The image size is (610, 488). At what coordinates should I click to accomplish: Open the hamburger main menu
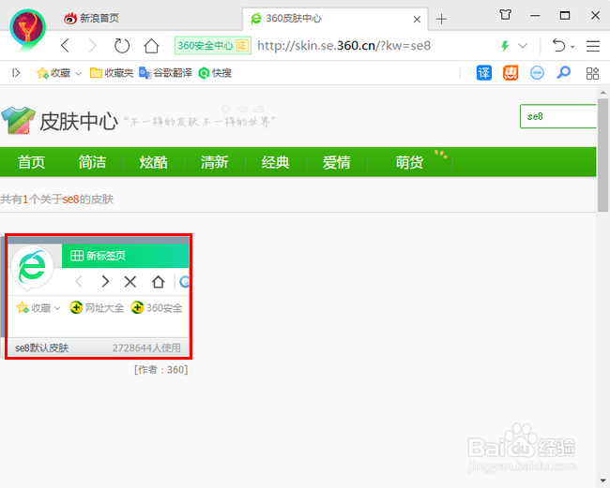point(593,46)
